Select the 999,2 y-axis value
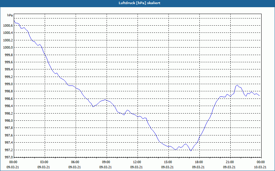The height and width of the screenshot is (171, 275). pyautogui.click(x=9, y=77)
